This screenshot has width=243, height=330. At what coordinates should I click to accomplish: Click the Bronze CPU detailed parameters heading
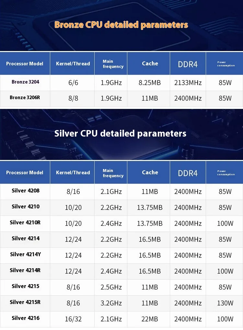click(x=121, y=25)
